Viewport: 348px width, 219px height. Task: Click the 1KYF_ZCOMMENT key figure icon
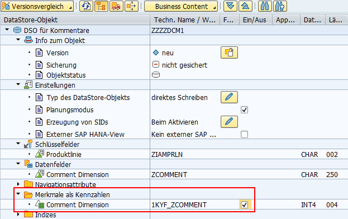coord(40,204)
